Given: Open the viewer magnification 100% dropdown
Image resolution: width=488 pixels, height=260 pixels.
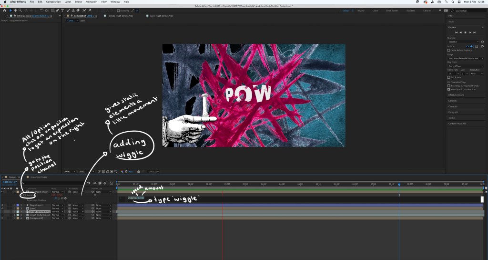Looking at the screenshot, I should 68,171.
